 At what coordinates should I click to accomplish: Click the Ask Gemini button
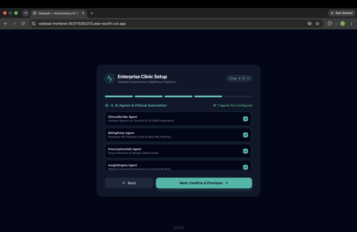(341, 13)
